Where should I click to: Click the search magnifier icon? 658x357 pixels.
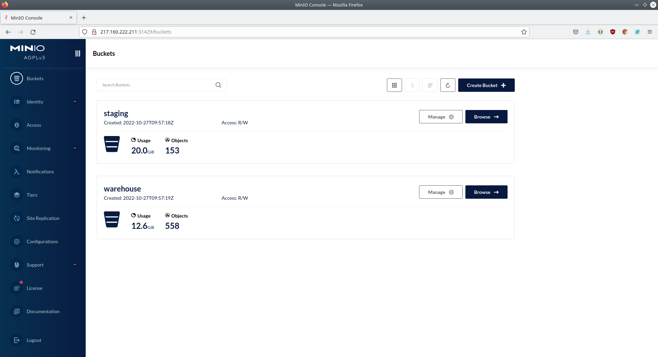(218, 85)
